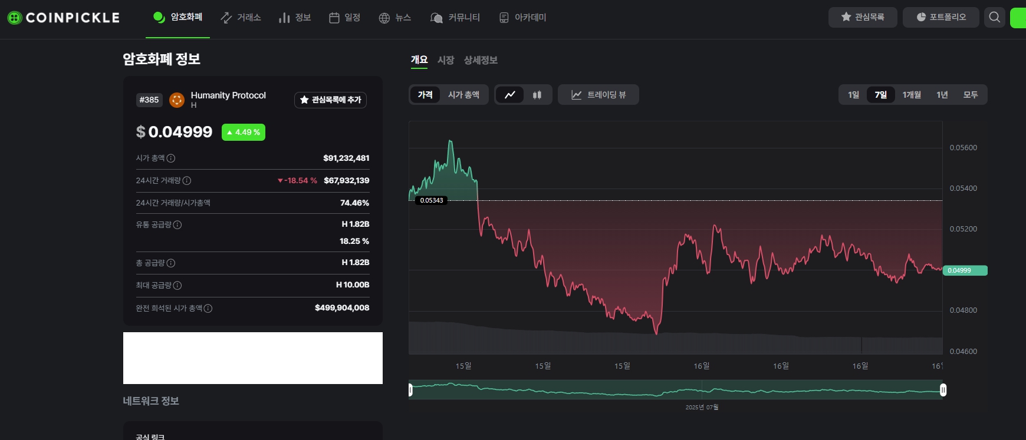
Task: Switch to the 시장 tab
Action: point(446,60)
